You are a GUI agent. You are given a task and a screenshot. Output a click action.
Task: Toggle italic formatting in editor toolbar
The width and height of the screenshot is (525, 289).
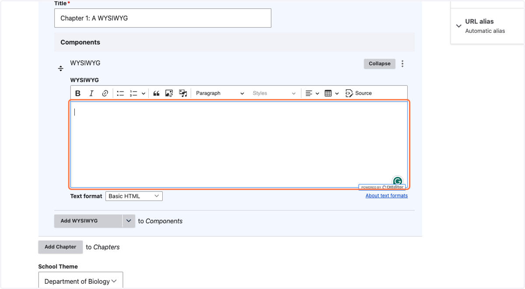click(91, 93)
